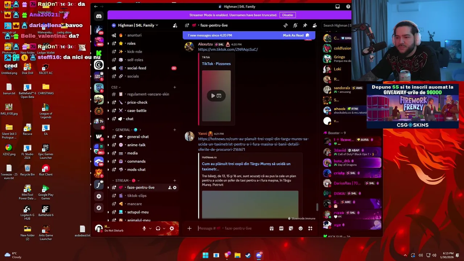Collapse the CS2 channel category
Screen dimensions: 464x261
click(116, 87)
